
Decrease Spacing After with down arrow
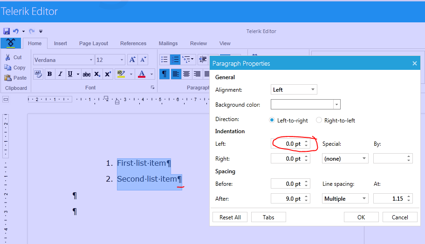click(306, 201)
